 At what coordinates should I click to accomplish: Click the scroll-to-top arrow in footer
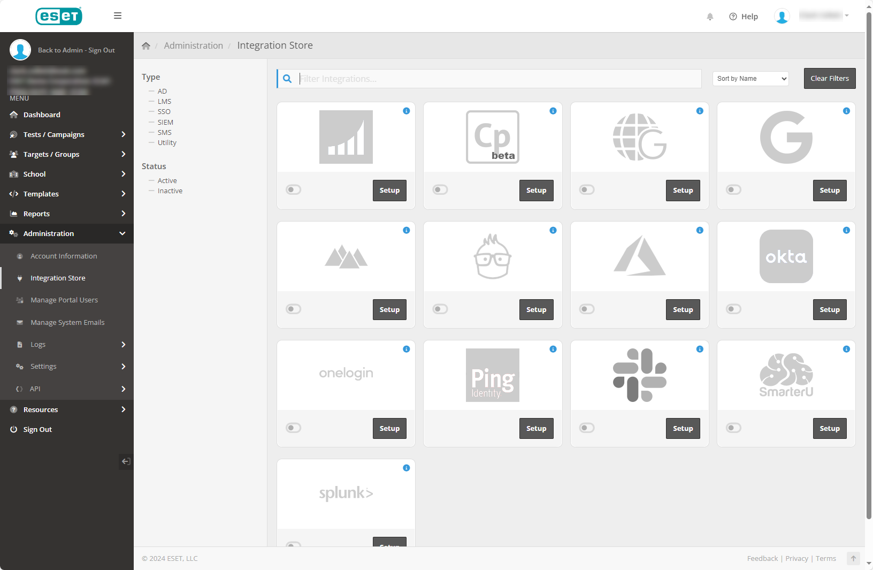tap(853, 558)
